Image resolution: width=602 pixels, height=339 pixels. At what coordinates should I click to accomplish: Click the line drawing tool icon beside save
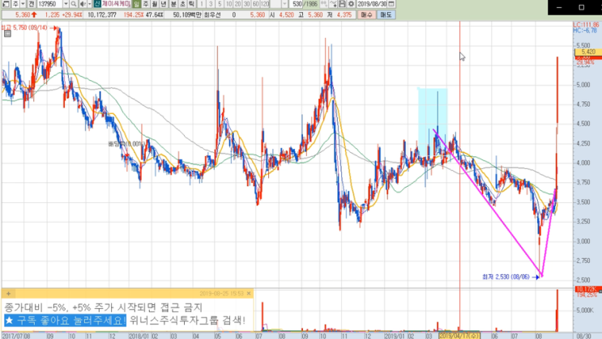point(333,4)
